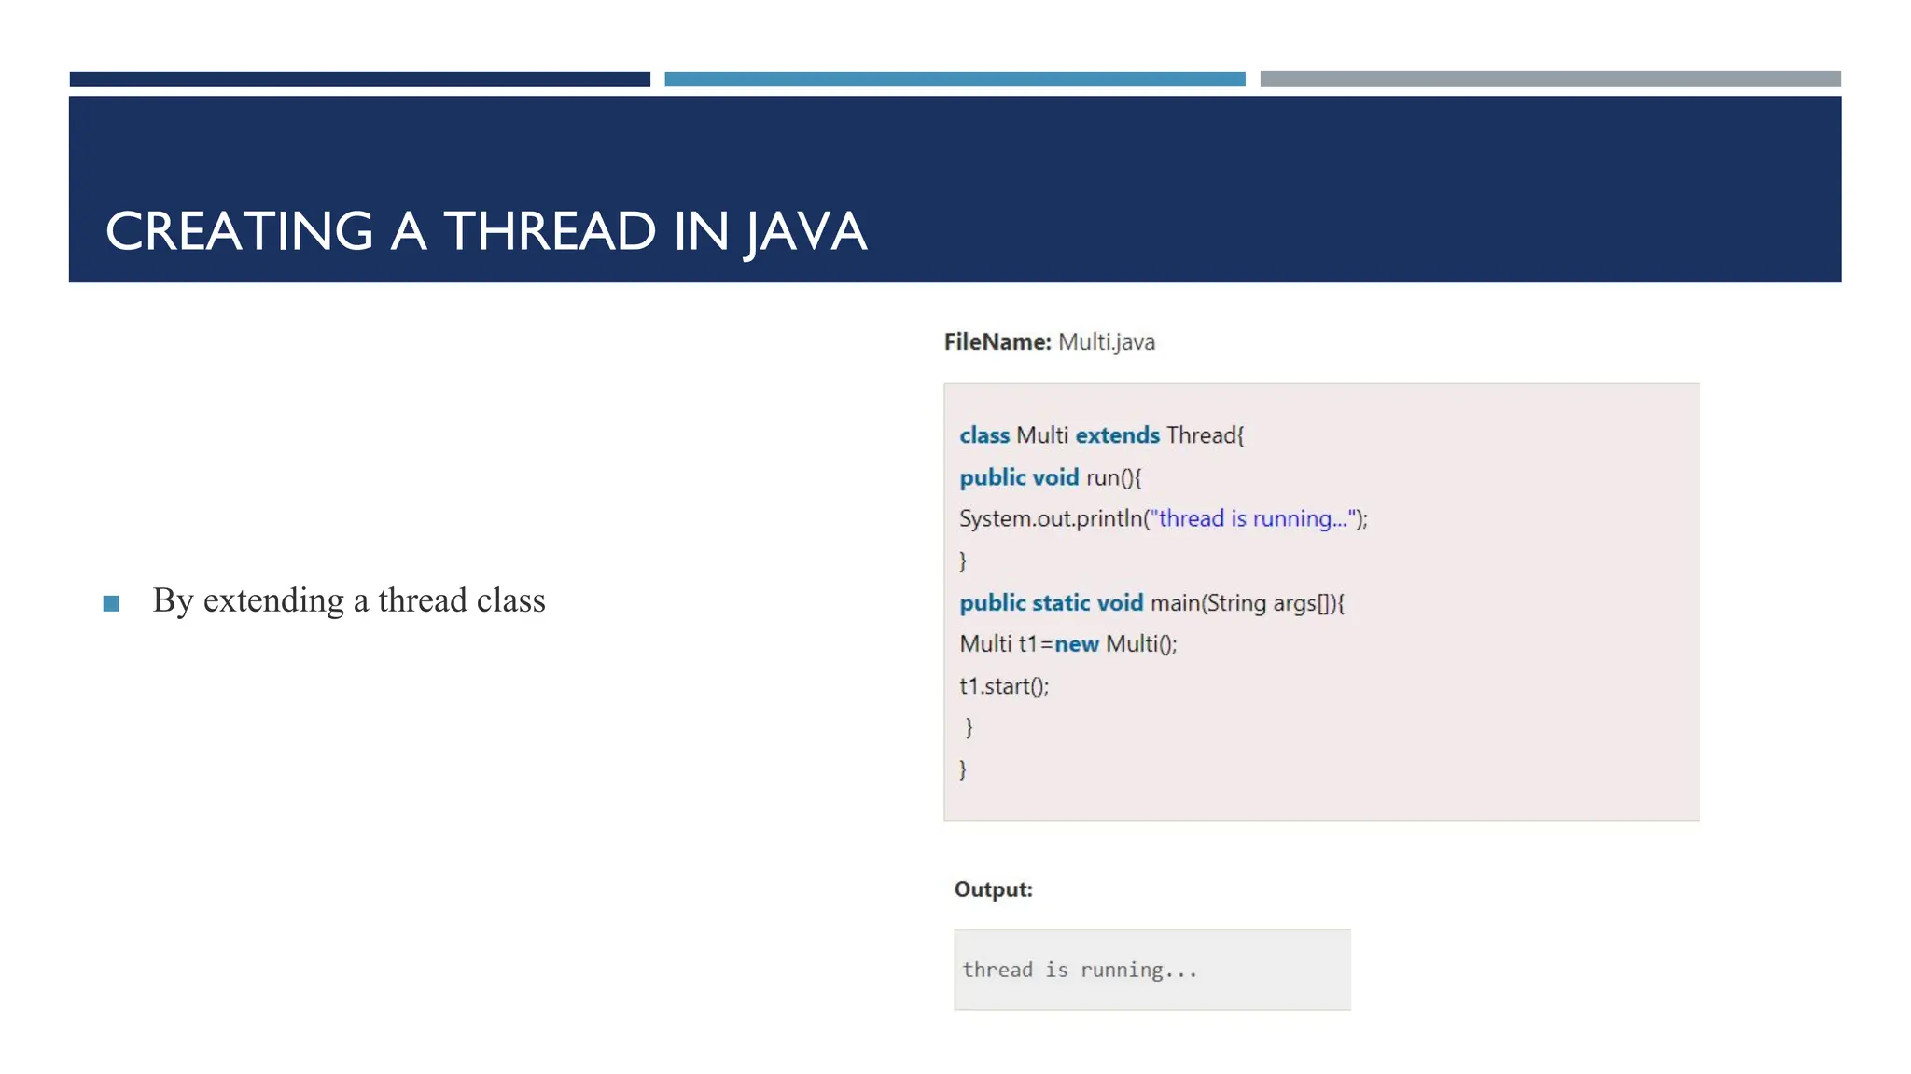Click the line 'public void run(){'

[x=1051, y=477]
